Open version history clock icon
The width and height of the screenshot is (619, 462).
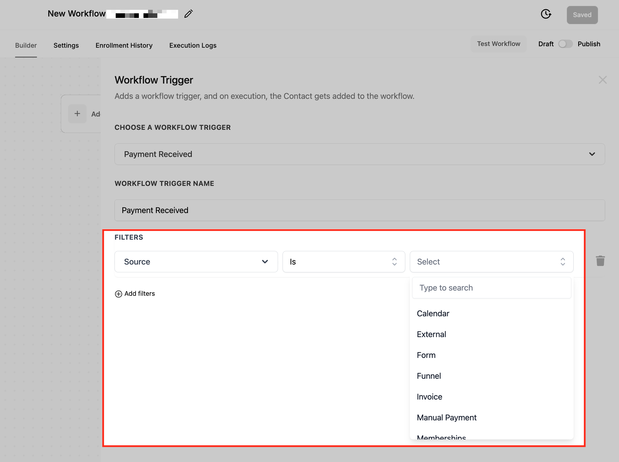pos(546,14)
